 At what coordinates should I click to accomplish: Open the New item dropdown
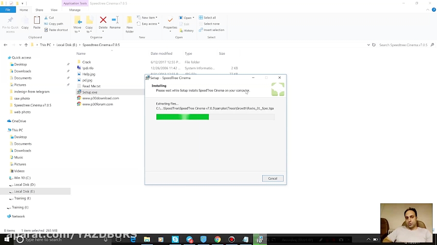click(x=147, y=17)
